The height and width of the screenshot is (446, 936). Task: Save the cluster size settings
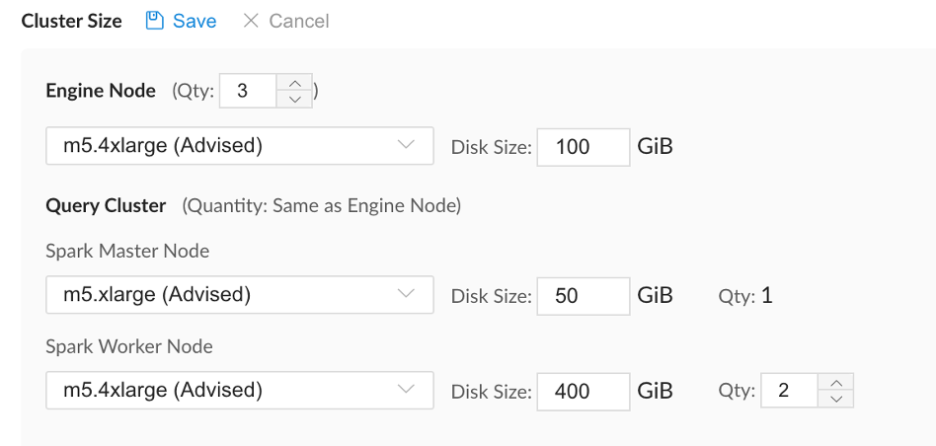point(182,21)
